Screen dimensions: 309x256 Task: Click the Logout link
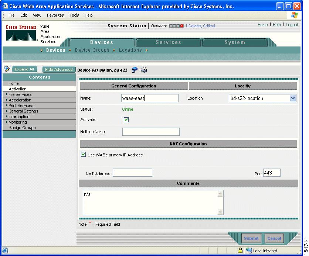292,25
